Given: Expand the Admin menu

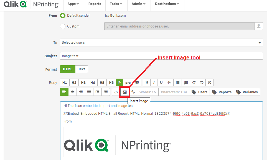Looking at the screenshot, I should pyautogui.click(x=138, y=4).
